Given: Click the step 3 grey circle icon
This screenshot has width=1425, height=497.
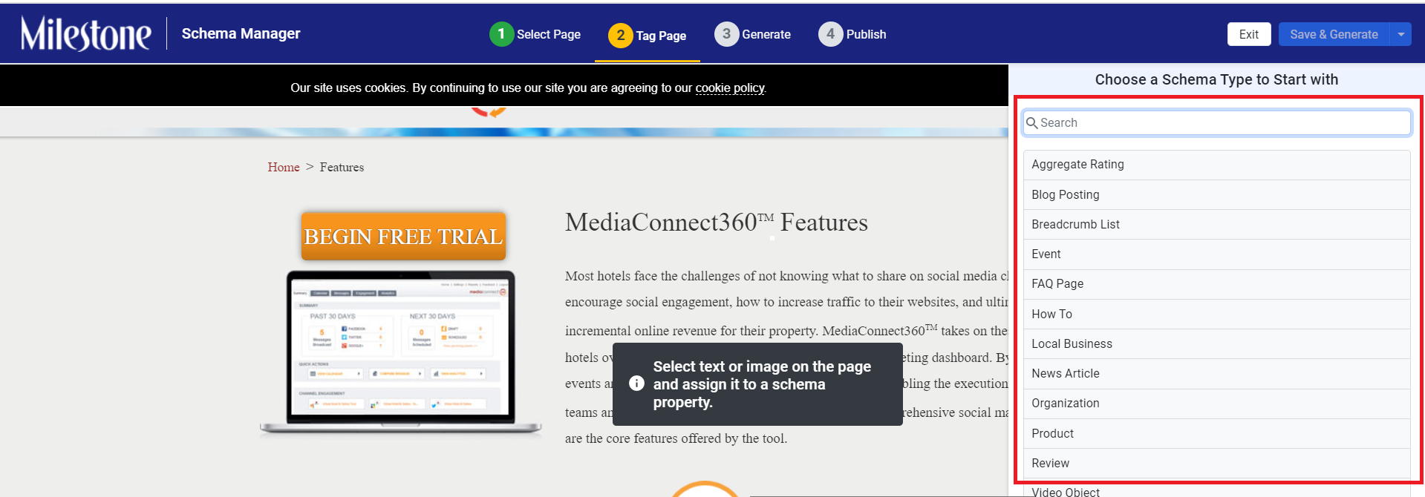Looking at the screenshot, I should click(726, 33).
